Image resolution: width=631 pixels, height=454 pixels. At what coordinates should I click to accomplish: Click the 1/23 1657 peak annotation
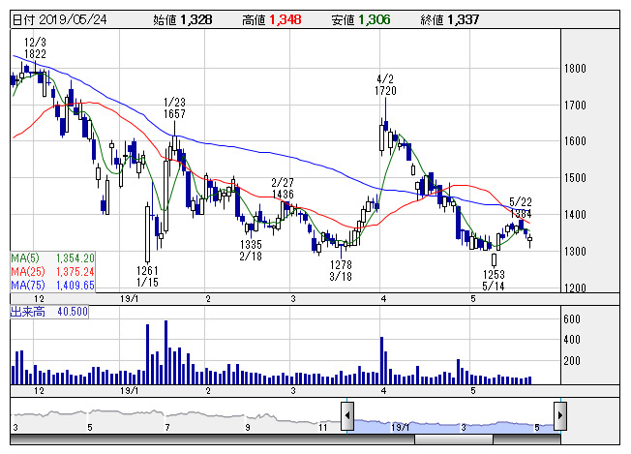[174, 108]
